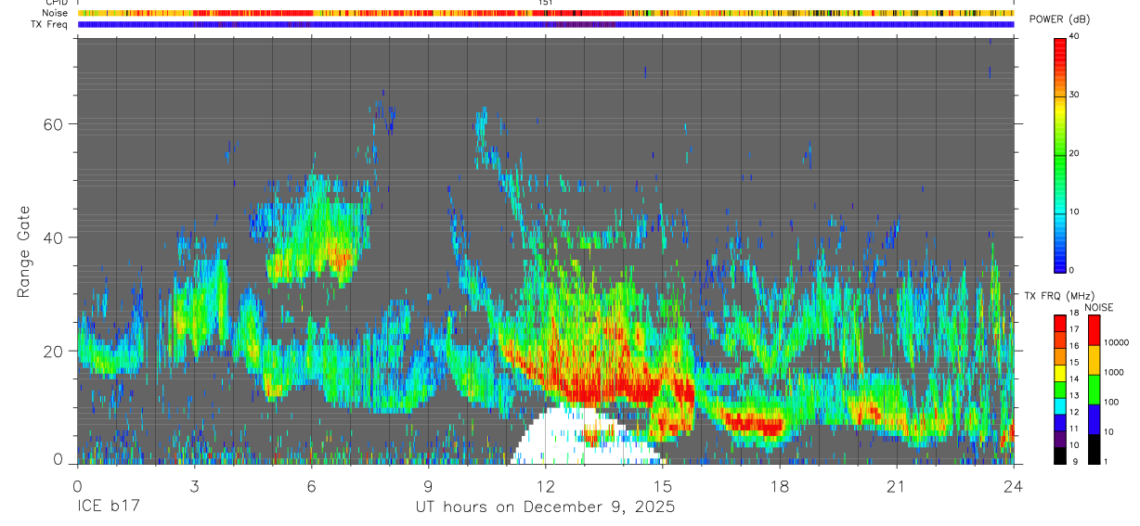Click the 12 tick label on UT hours axis
This screenshot has width=1140, height=526.
point(545,485)
